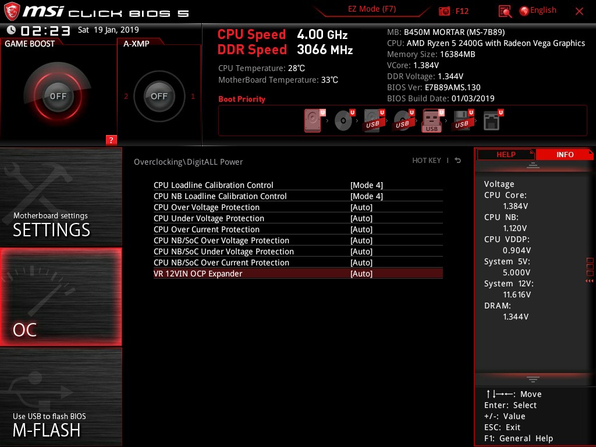Select the hard disk boot priority icon

point(313,120)
